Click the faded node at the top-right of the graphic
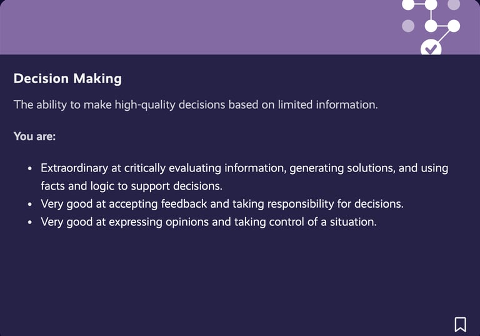Image resolution: width=480 pixels, height=336 pixels. tap(454, 4)
